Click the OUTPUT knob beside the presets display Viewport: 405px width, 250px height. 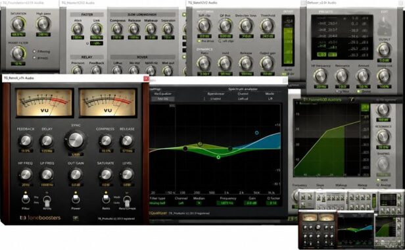(x=384, y=50)
